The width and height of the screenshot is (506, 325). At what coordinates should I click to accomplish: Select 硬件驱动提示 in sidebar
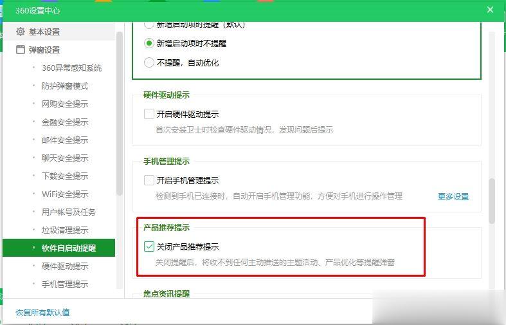pyautogui.click(x=65, y=266)
